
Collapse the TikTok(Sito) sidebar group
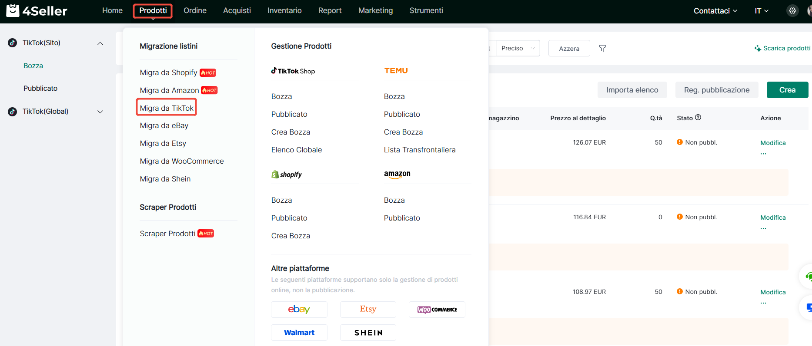click(x=100, y=43)
